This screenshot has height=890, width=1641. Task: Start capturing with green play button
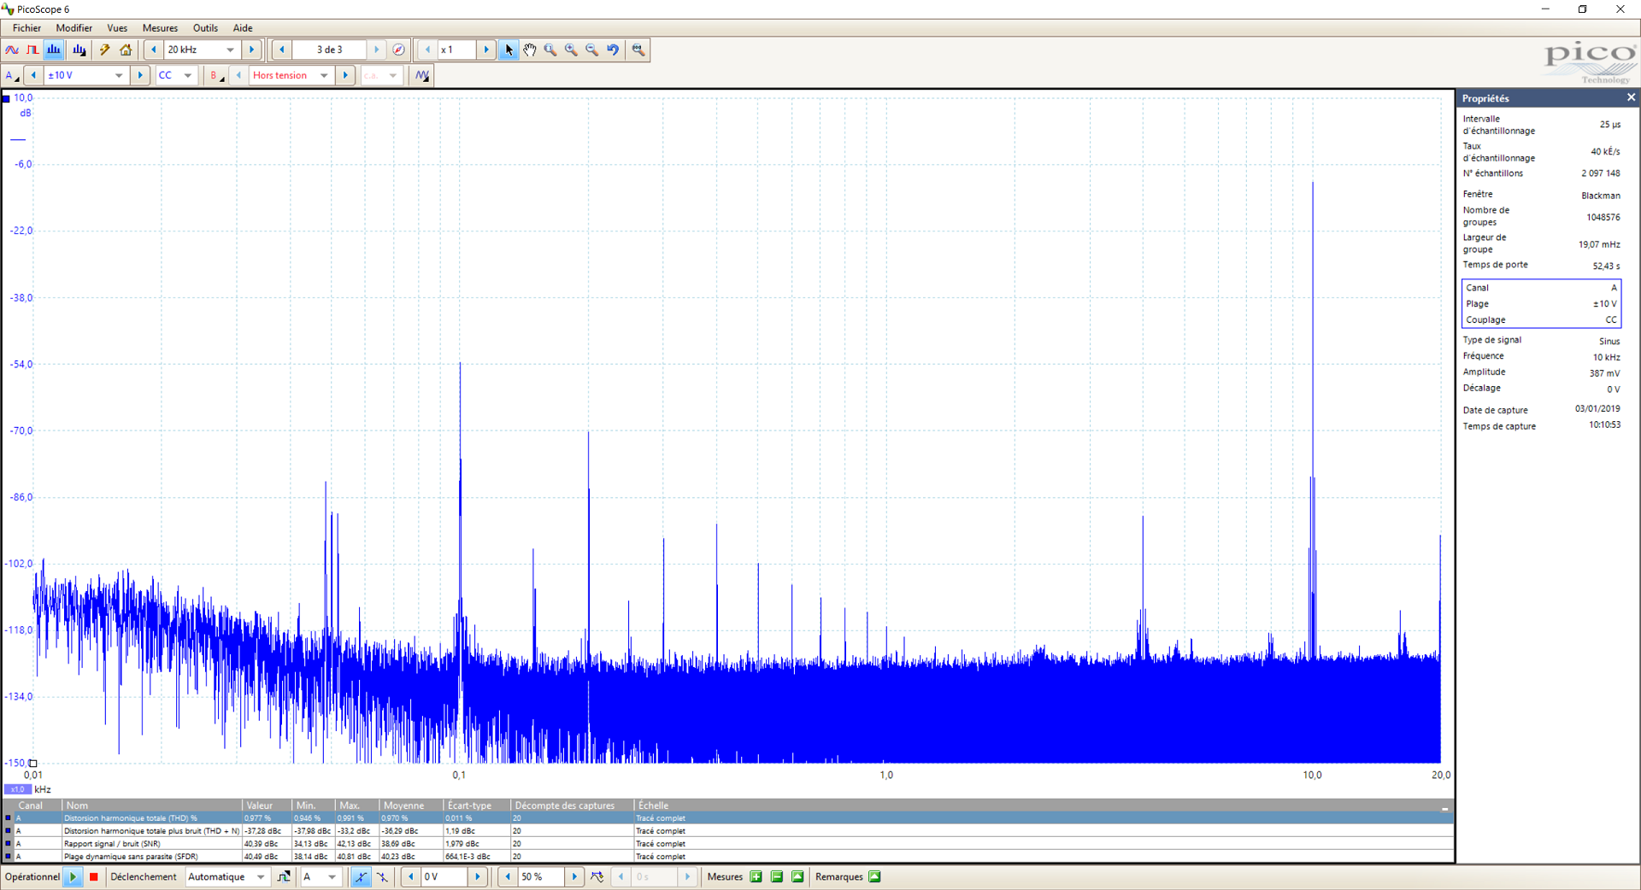pos(73,876)
